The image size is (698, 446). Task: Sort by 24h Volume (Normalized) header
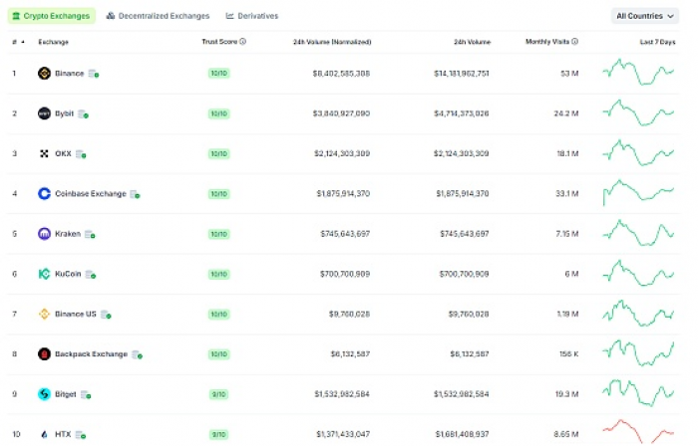pos(332,42)
